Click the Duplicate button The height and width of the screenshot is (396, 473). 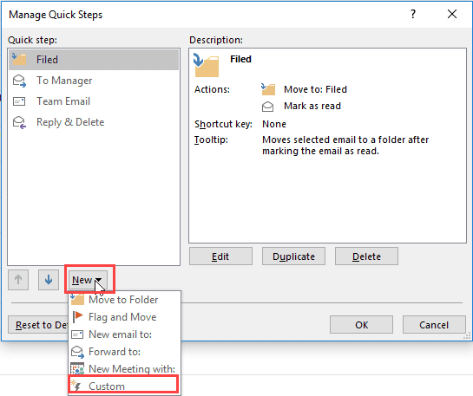click(293, 256)
